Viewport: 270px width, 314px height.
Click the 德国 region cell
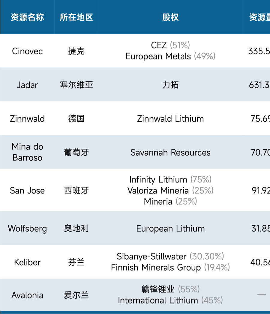(76, 119)
